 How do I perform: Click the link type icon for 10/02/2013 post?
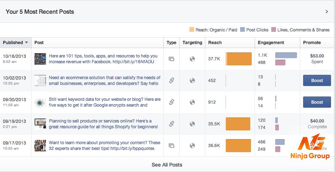171,81
